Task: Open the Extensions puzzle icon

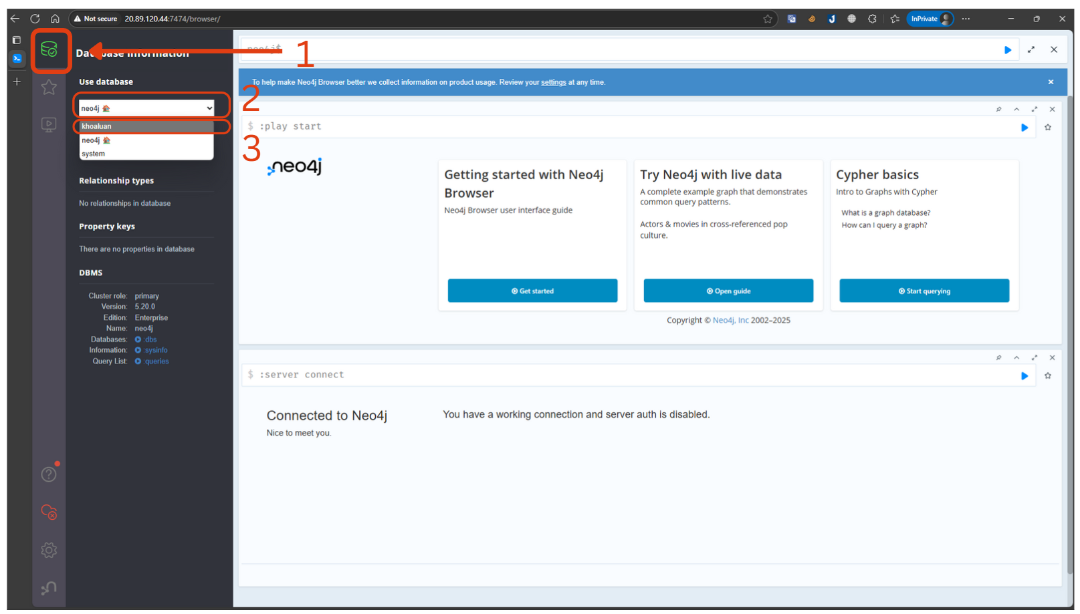Action: 872,19
